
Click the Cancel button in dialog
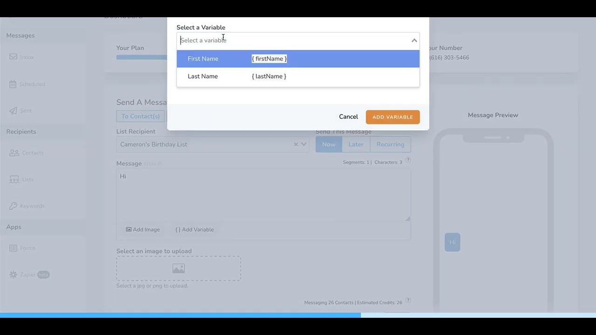[348, 117]
